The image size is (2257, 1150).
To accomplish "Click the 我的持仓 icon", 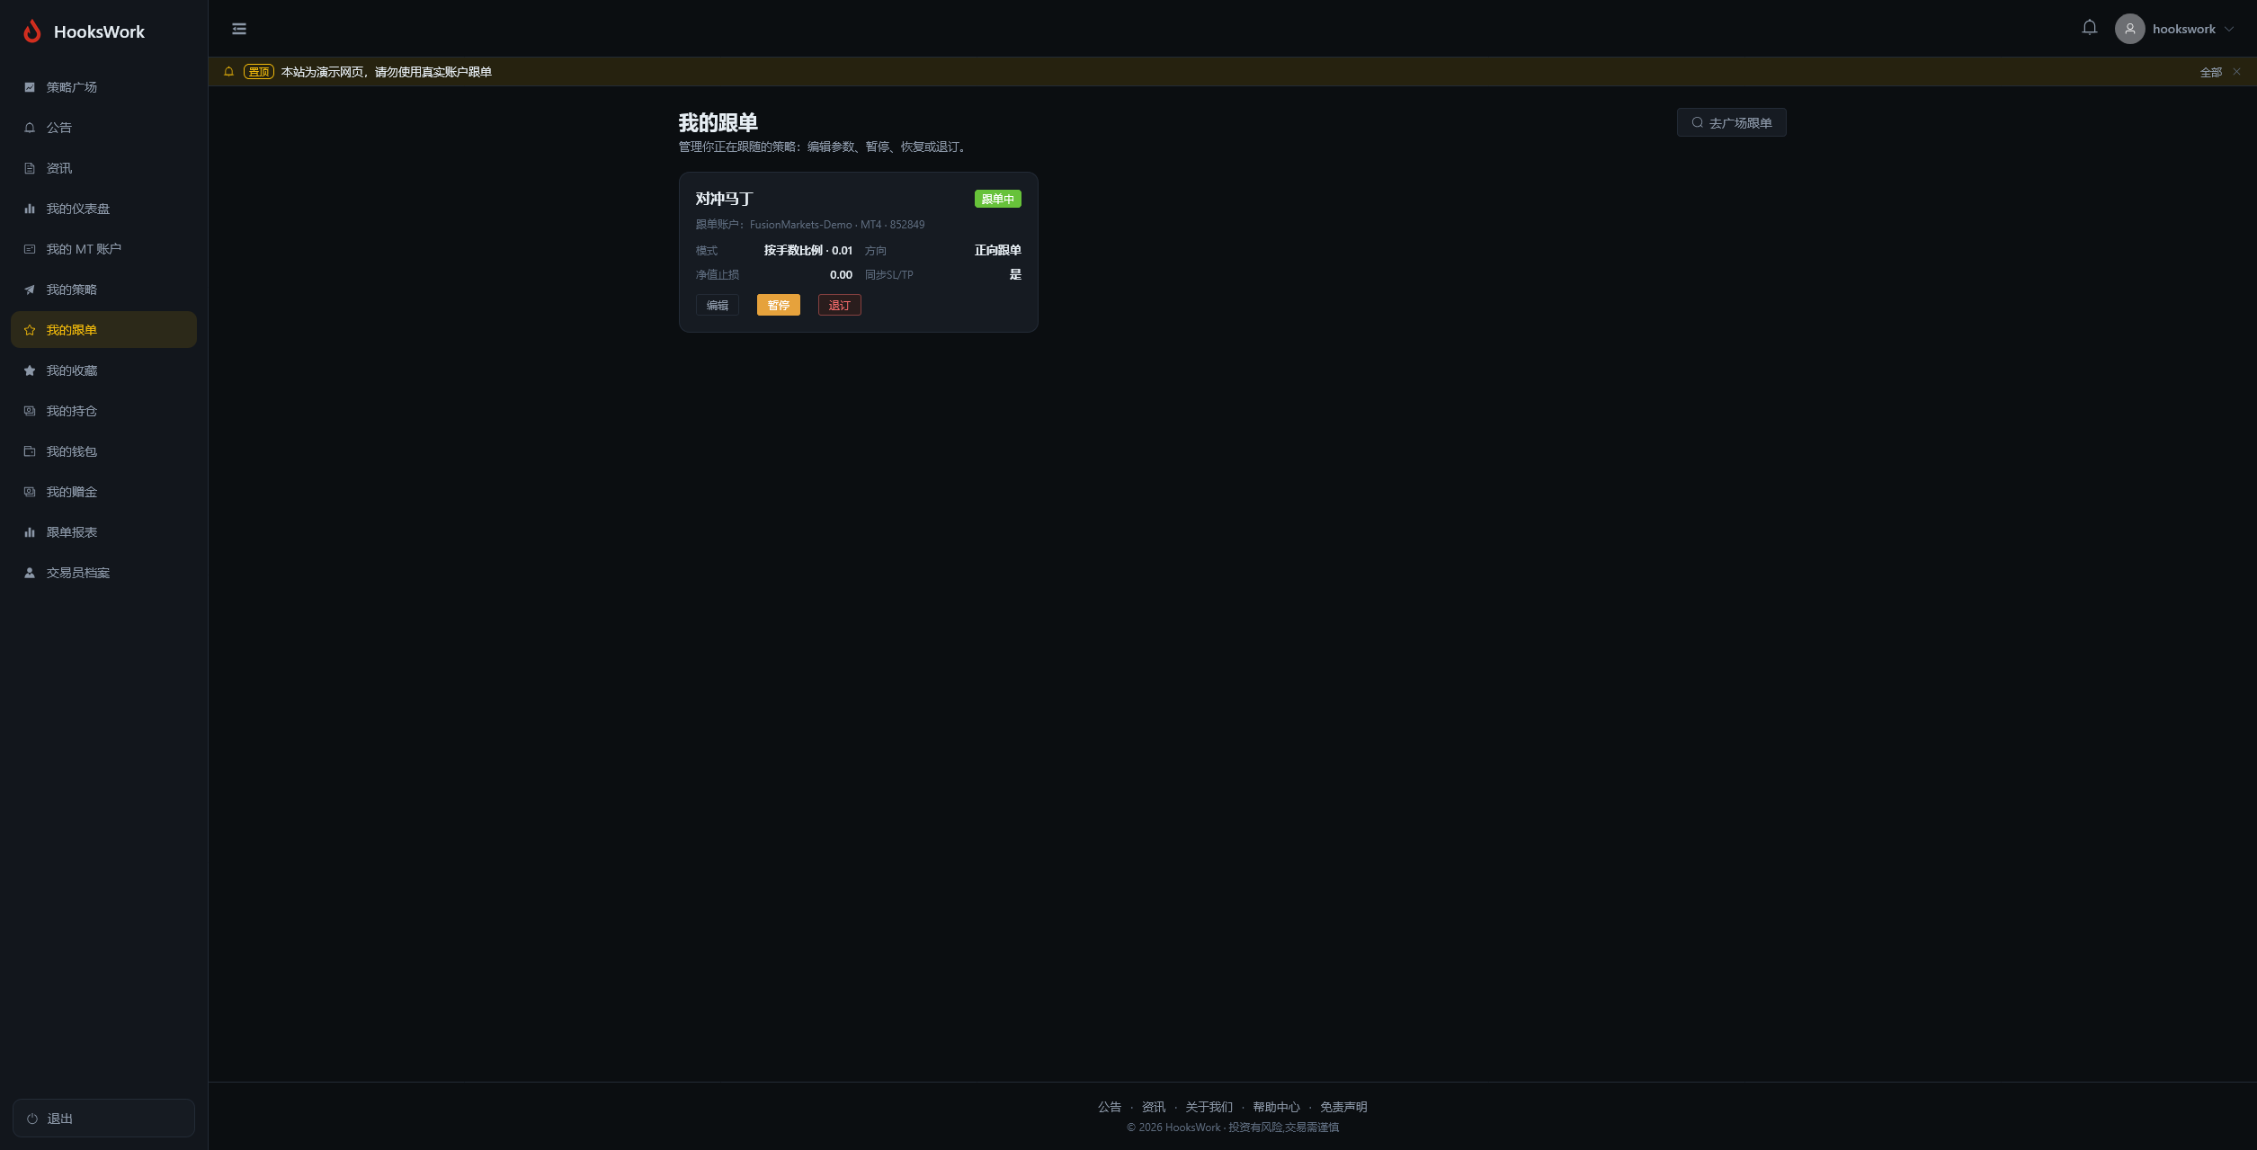I will pos(30,411).
